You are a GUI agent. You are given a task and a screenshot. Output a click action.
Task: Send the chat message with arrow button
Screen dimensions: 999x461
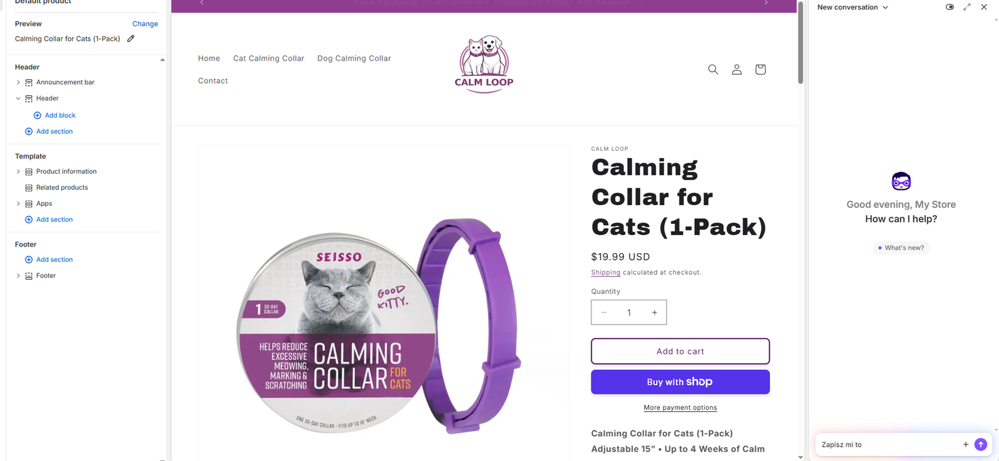click(980, 444)
